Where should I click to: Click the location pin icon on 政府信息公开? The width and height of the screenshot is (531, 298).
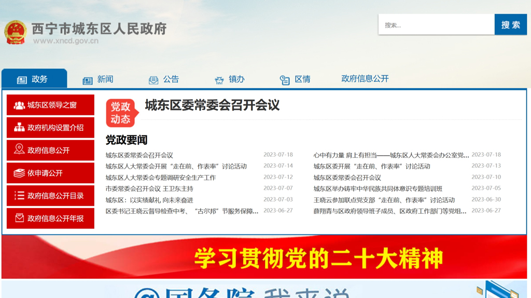19,150
